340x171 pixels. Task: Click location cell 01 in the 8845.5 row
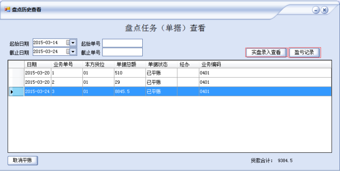click(x=98, y=91)
